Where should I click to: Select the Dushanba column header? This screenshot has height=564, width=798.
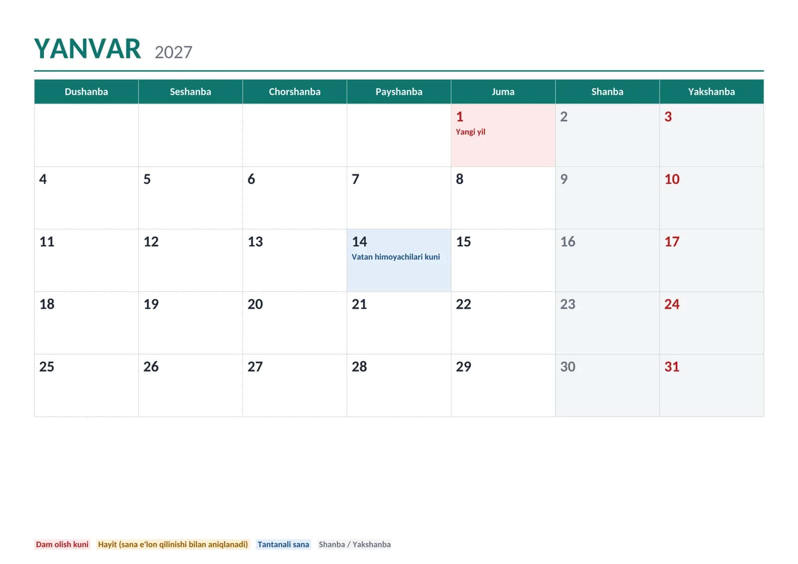pyautogui.click(x=86, y=92)
